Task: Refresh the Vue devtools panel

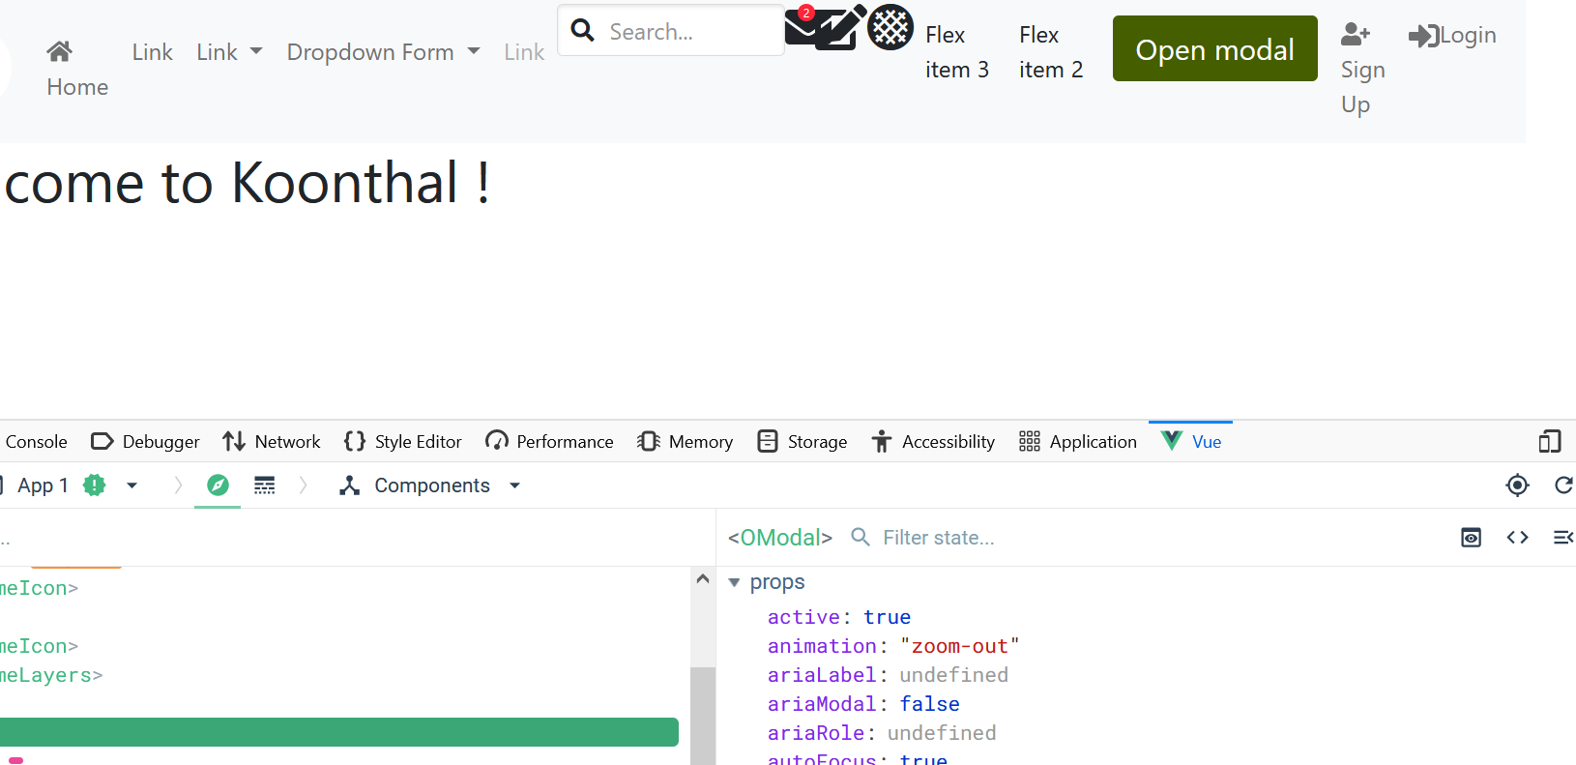Action: tap(1563, 485)
